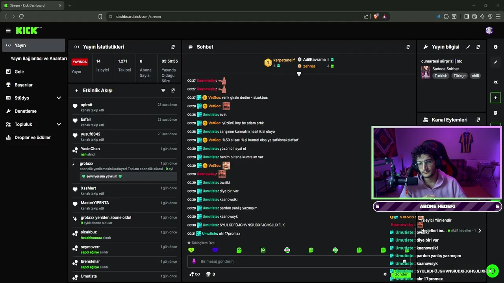The width and height of the screenshot is (504, 283).
Task: Click the Türkçe tag chip
Action: coord(460,76)
